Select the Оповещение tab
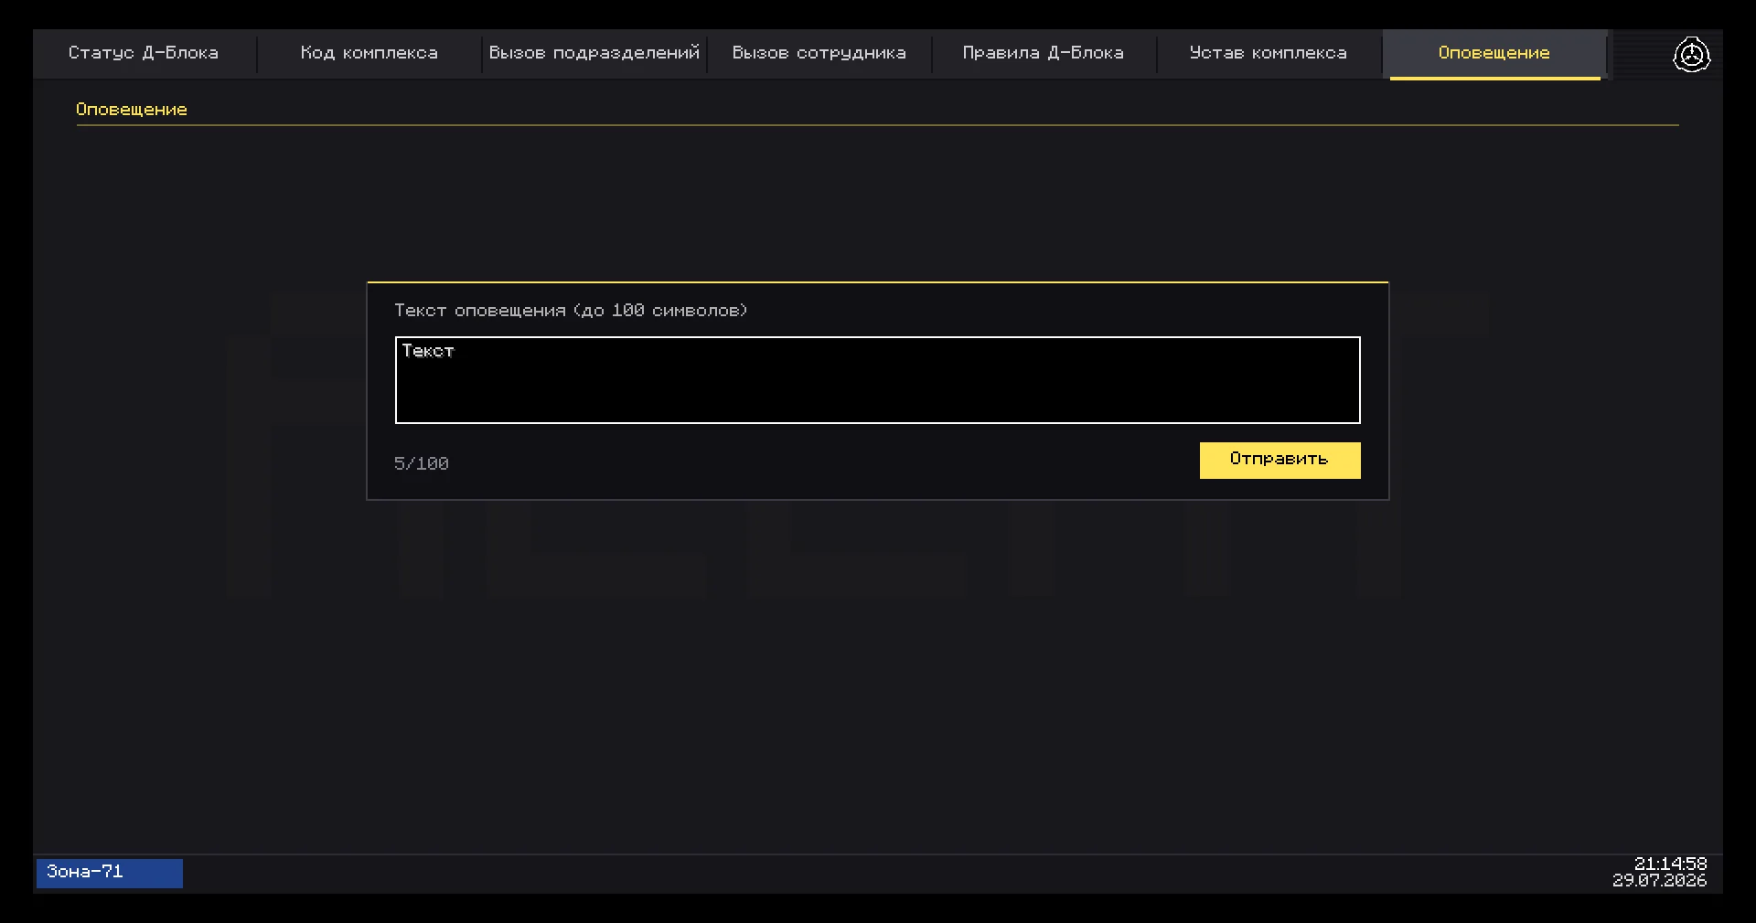Screen dimensions: 1756x923 tap(1494, 53)
